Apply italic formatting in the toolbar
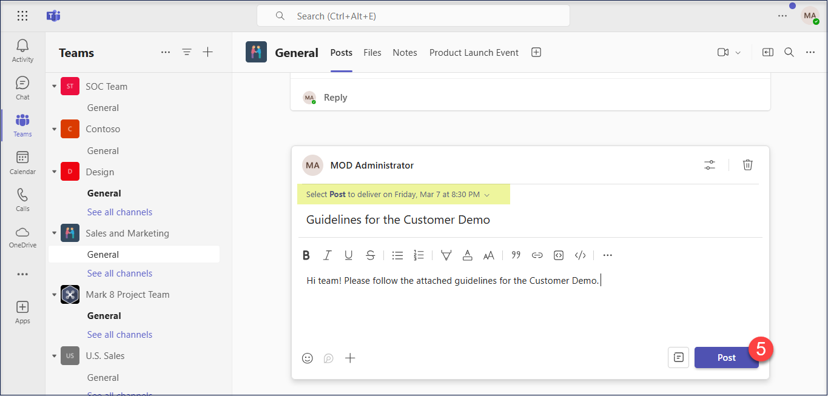 tap(328, 255)
